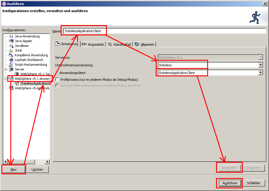Switch to the Allgemein tab

pos(145,44)
